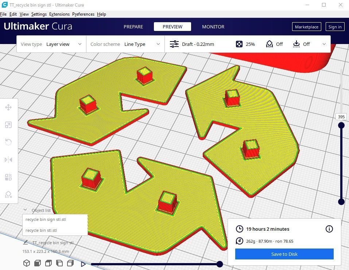Open the Marketplace
The width and height of the screenshot is (349, 270).
click(x=306, y=27)
